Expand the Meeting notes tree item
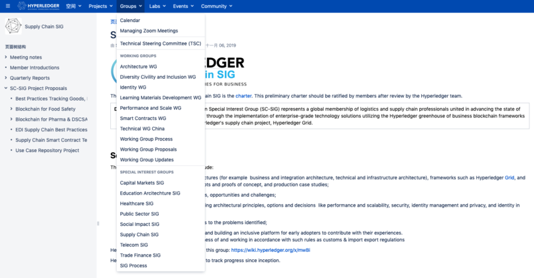Viewport: 534px width, 278px height. [6, 57]
